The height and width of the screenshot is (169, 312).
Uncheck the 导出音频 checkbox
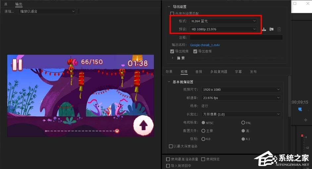[195, 51]
